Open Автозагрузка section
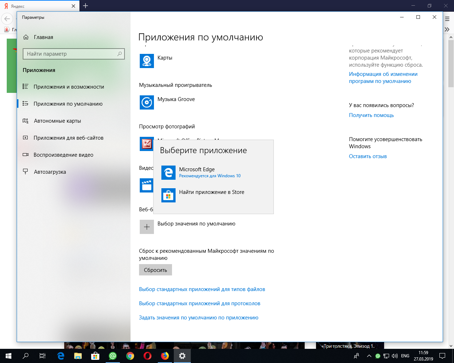Screen dimensions: 454x363 pos(74,172)
